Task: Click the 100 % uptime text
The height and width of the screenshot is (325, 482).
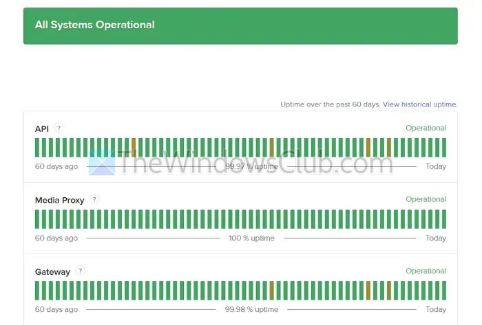Action: [x=251, y=238]
